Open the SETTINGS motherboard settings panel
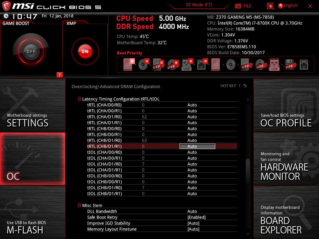 click(32, 105)
